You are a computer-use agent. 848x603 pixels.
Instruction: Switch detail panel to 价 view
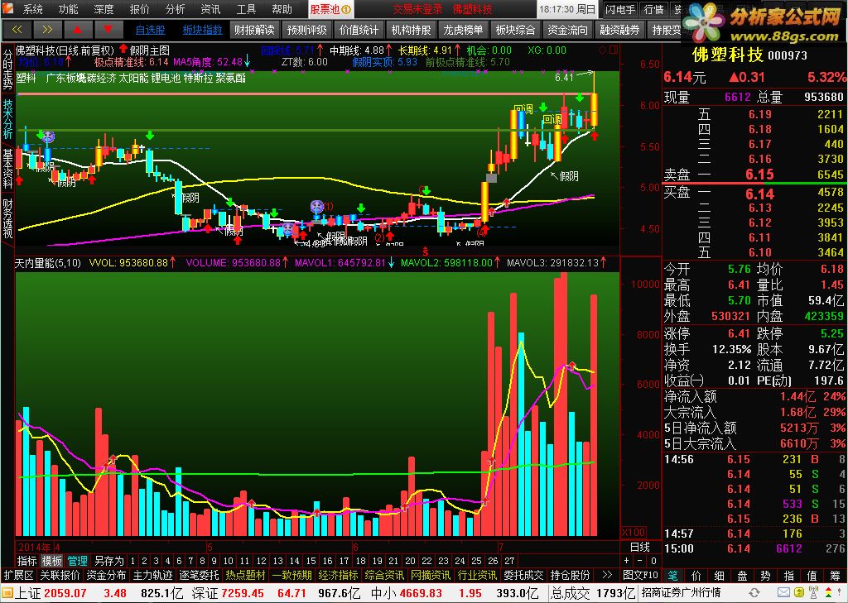click(x=697, y=575)
